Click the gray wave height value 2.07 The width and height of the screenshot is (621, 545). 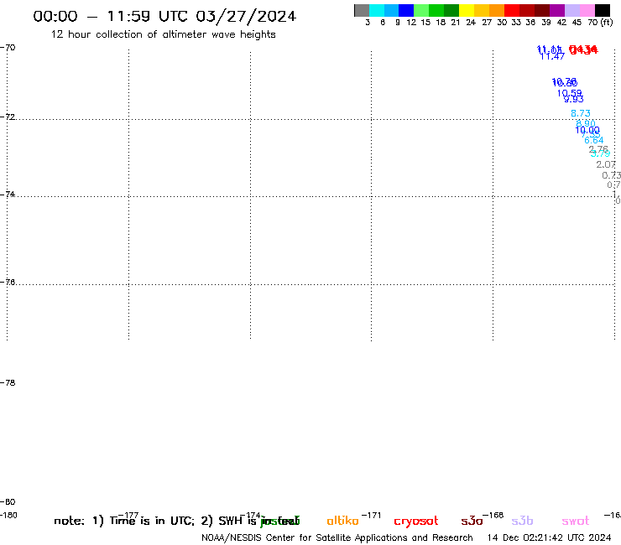coord(606,164)
